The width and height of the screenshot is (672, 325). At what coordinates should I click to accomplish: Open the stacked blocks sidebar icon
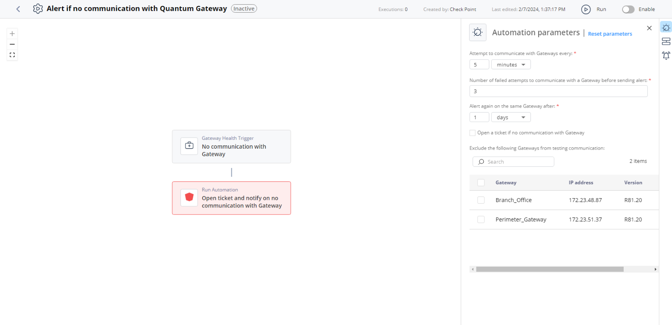click(666, 42)
